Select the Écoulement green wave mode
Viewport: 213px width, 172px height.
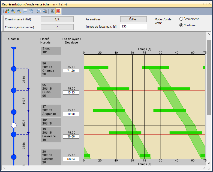point(181,19)
